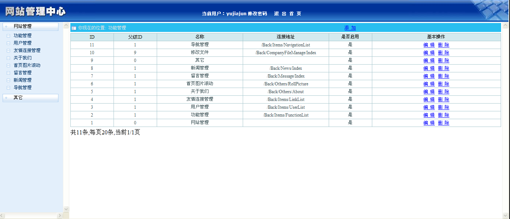Edit the 留言管理 row (ID 7)
Image resolution: width=510 pixels, height=219 pixels.
pyautogui.click(x=429, y=76)
